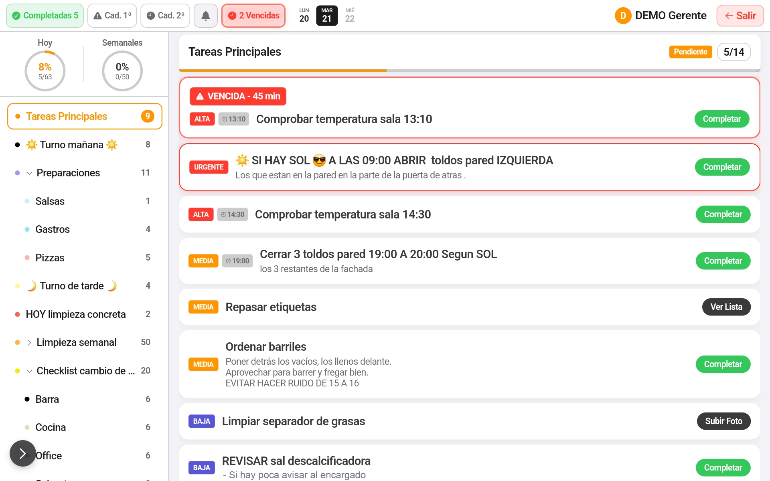Screen dimensions: 770x481
Task: Open the Cad. 2ª filter
Action: (x=165, y=16)
